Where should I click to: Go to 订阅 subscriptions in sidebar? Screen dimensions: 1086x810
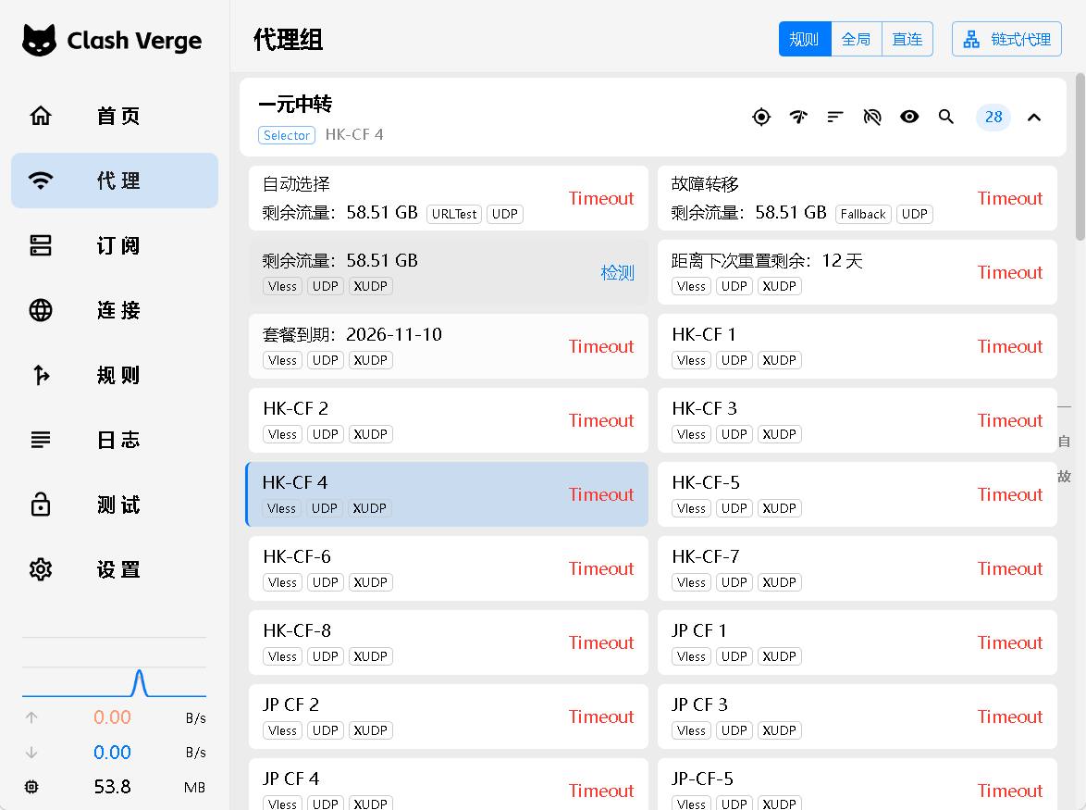pyautogui.click(x=115, y=245)
